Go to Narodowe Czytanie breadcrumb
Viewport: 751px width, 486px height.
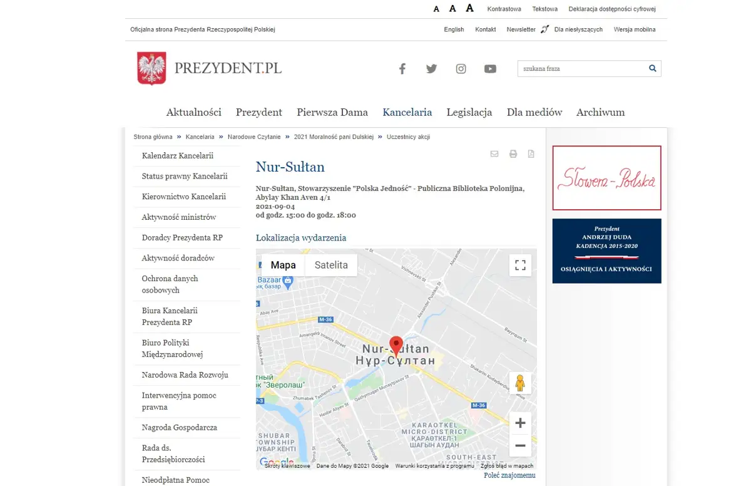254,137
